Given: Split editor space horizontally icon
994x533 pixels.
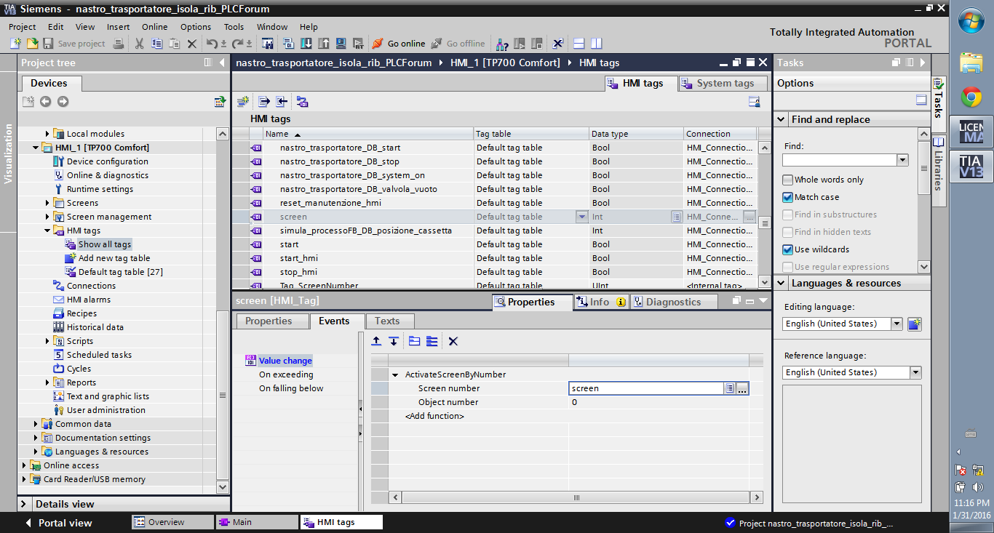Looking at the screenshot, I should (579, 44).
